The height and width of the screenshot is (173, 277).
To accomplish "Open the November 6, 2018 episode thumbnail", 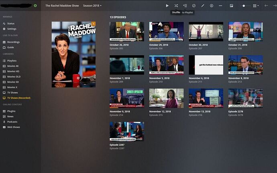I will pyautogui.click(x=206, y=65).
